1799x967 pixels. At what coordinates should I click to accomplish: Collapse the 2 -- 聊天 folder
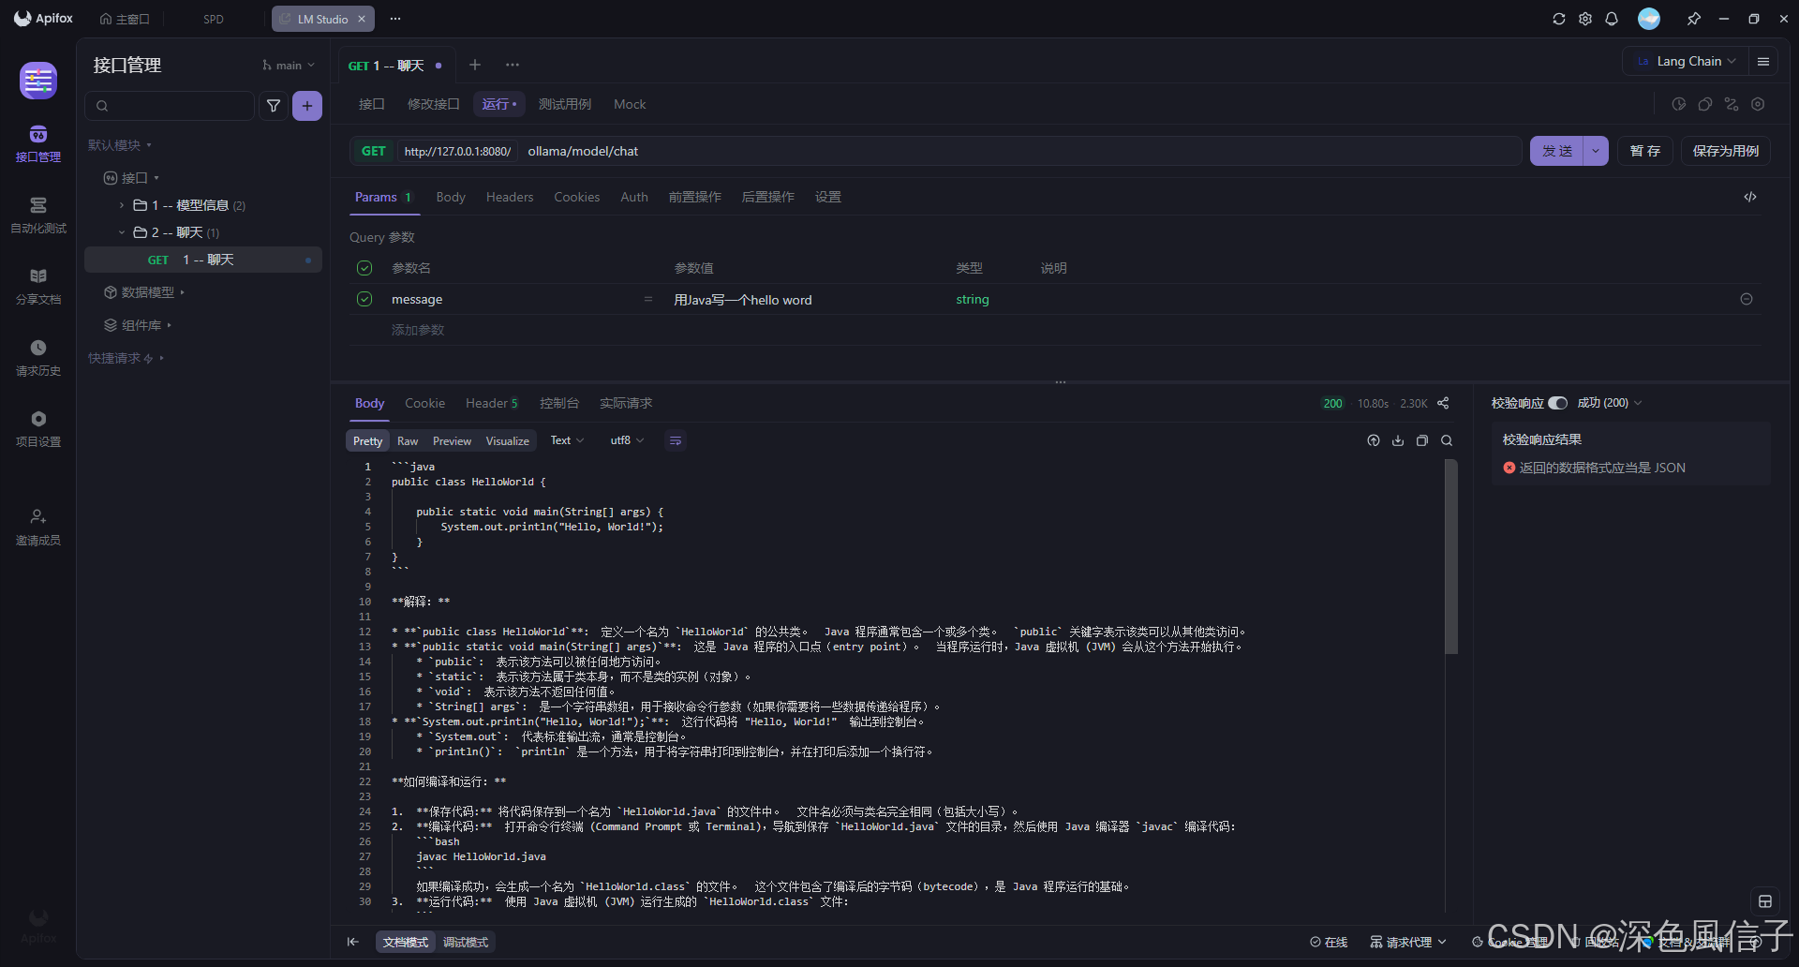pyautogui.click(x=122, y=232)
